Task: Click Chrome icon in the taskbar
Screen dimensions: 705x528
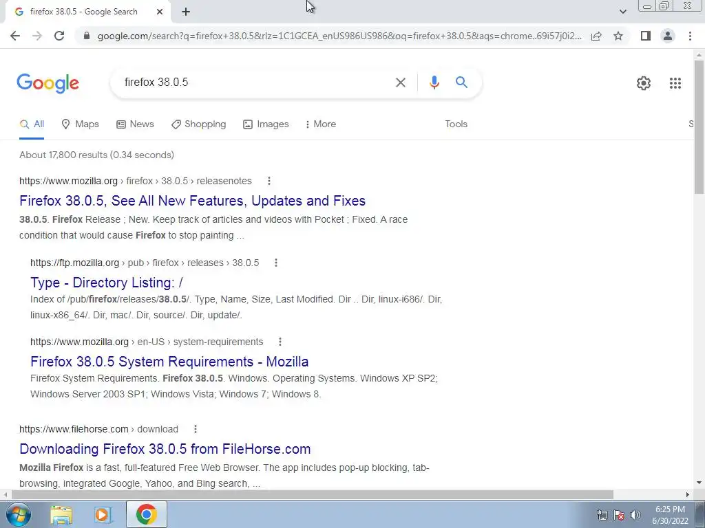Action: 146,514
